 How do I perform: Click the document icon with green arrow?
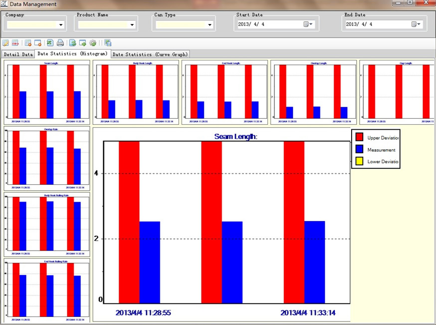[73, 43]
